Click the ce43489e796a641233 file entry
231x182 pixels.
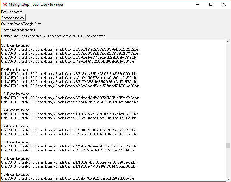[x=69, y=102]
